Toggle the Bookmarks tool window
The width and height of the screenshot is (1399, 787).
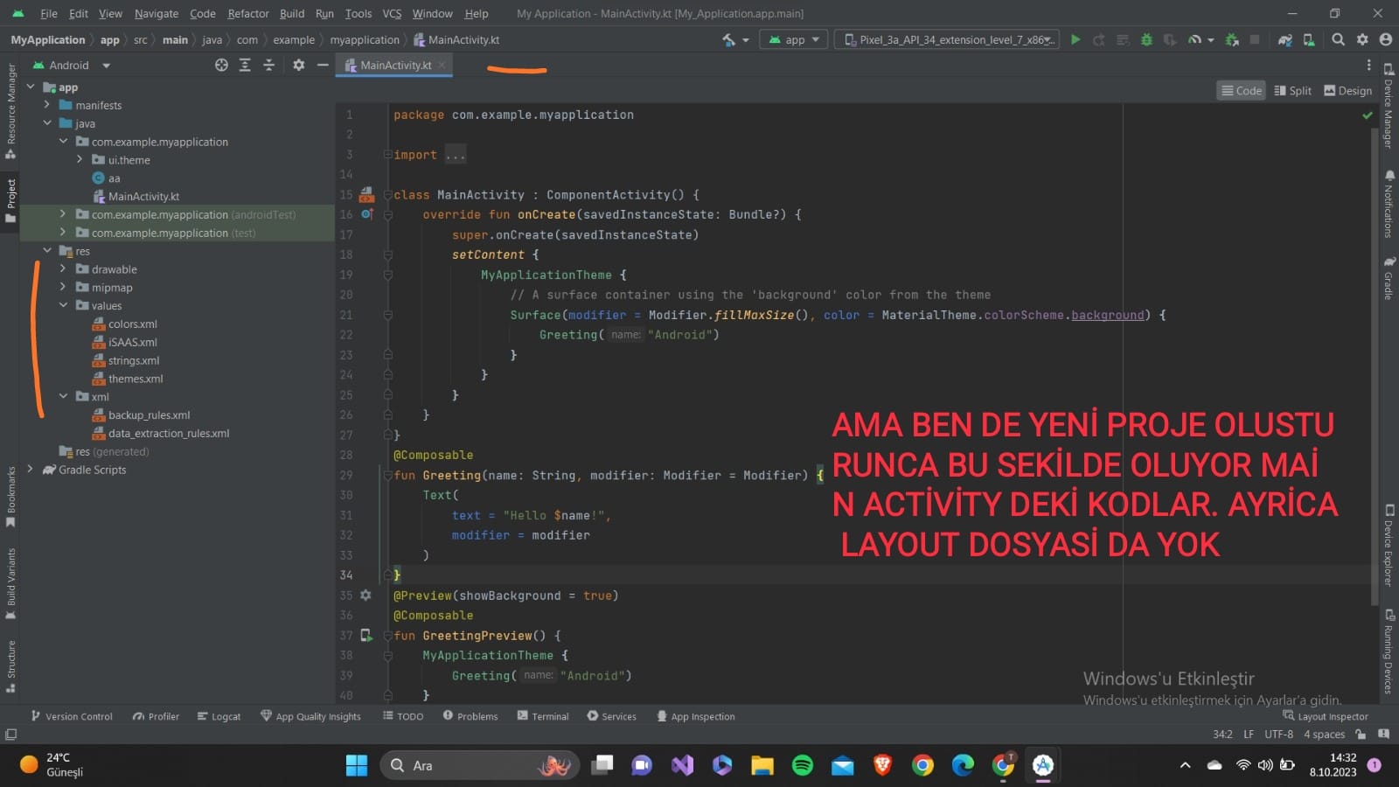[10, 497]
